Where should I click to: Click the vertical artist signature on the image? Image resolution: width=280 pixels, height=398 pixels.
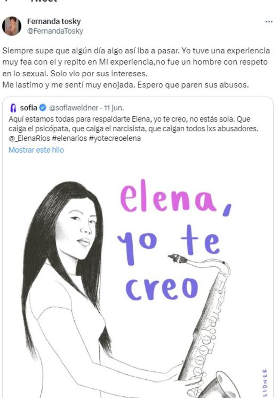coord(265,382)
